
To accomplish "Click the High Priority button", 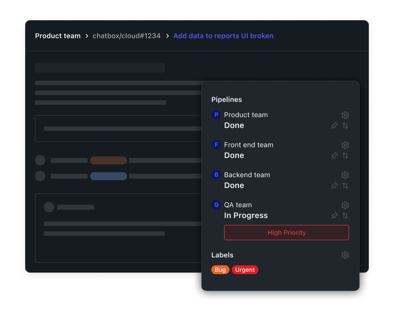I will pos(287,232).
